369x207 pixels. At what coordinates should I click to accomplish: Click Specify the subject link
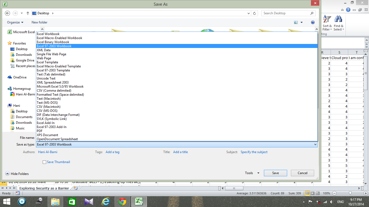coord(254,152)
